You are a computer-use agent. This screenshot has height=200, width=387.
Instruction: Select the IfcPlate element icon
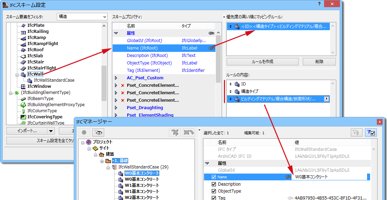(x=23, y=25)
